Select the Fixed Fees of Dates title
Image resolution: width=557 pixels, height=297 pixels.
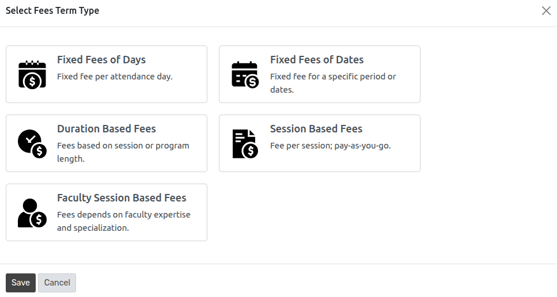(317, 60)
